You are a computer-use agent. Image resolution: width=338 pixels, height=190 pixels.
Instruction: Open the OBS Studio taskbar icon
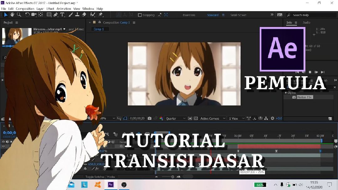[x=124, y=185]
